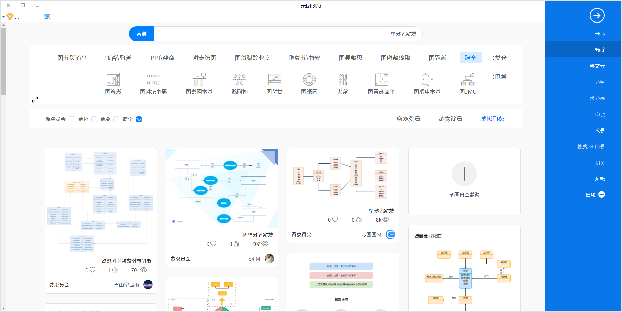Choose the 平面布置图 template icon
This screenshot has width=622, height=312.
click(381, 80)
